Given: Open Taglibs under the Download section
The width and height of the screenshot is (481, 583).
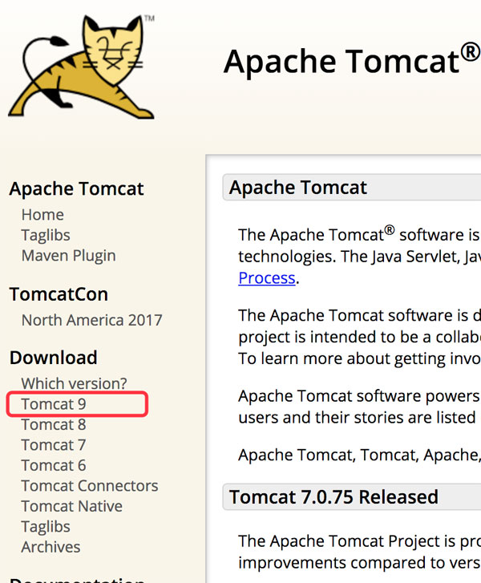Looking at the screenshot, I should 46,527.
